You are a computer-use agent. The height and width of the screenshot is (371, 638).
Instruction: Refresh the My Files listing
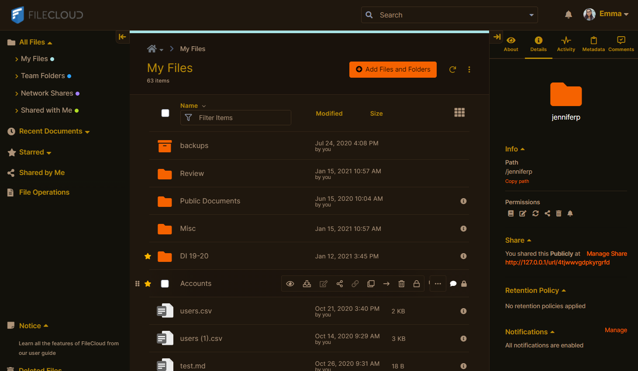click(452, 69)
